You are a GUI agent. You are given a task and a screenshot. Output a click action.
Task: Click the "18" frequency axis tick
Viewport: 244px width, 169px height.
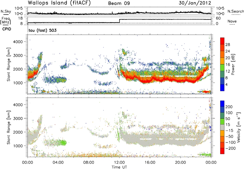(x=20, y=18)
